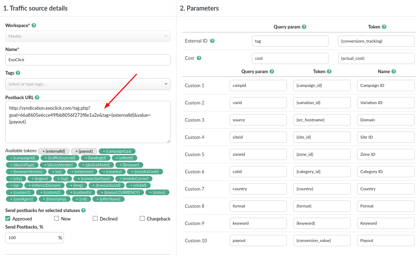Click the Postback URL text area
Image resolution: width=416 pixels, height=256 pixels.
click(x=88, y=130)
